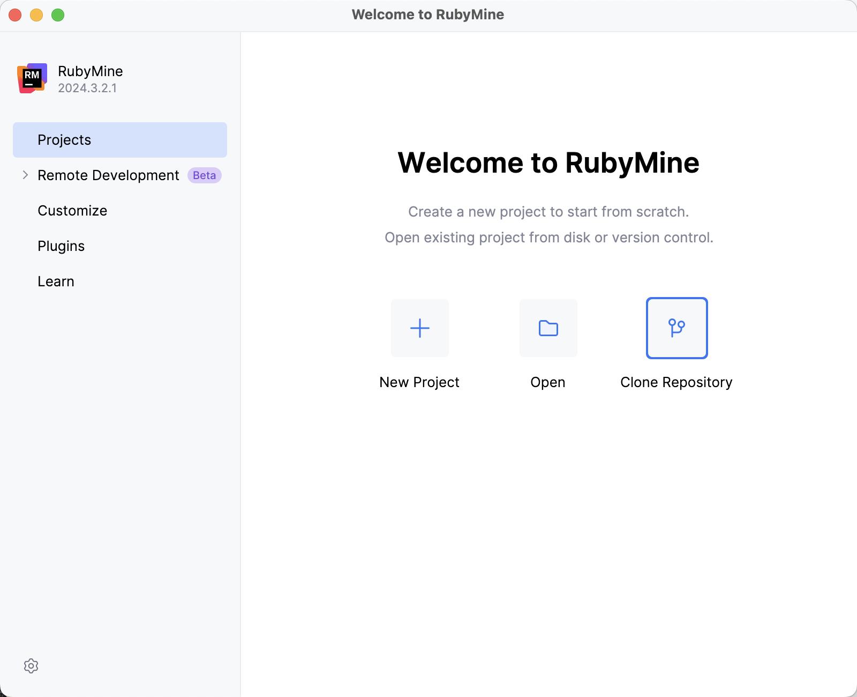This screenshot has width=857, height=697.
Task: Click the RubyMine version number 2024.3.2.1
Action: pos(87,88)
